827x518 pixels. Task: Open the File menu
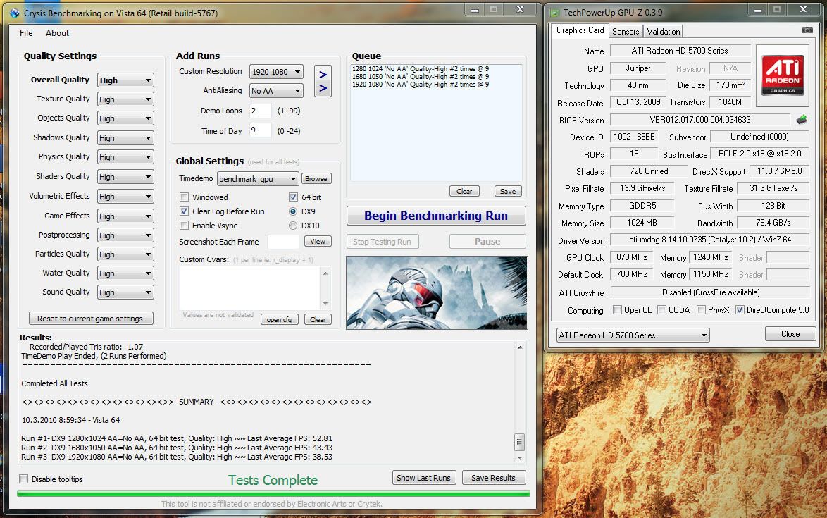tap(26, 32)
